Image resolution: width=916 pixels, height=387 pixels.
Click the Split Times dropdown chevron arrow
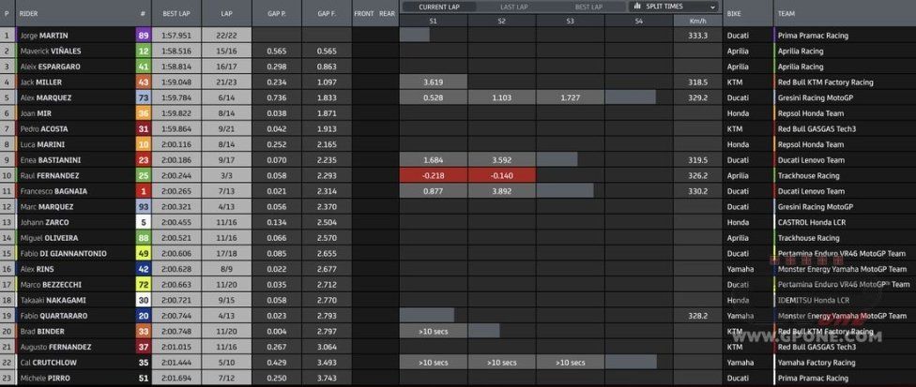coord(712,7)
